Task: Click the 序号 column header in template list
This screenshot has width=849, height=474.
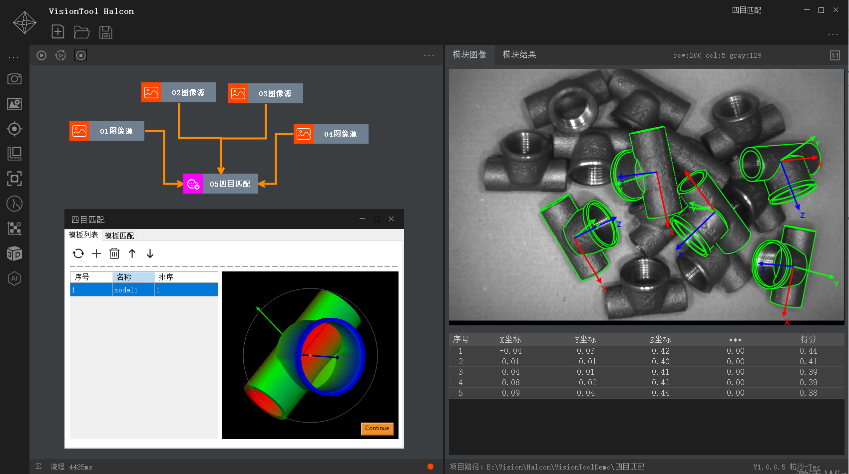Action: (x=91, y=277)
